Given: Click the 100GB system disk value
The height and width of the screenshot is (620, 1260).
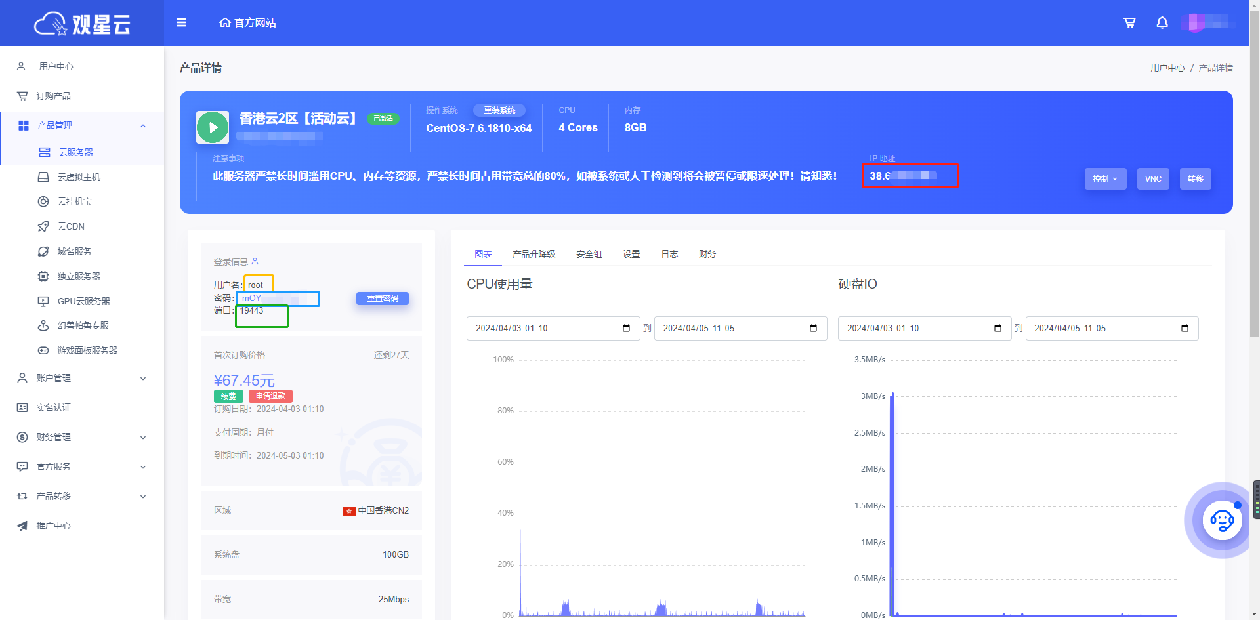Looking at the screenshot, I should pos(396,554).
